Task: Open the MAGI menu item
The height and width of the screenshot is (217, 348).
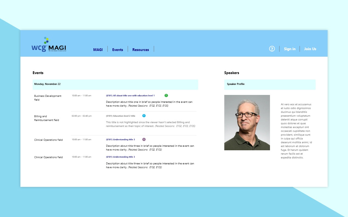Action: coord(98,50)
